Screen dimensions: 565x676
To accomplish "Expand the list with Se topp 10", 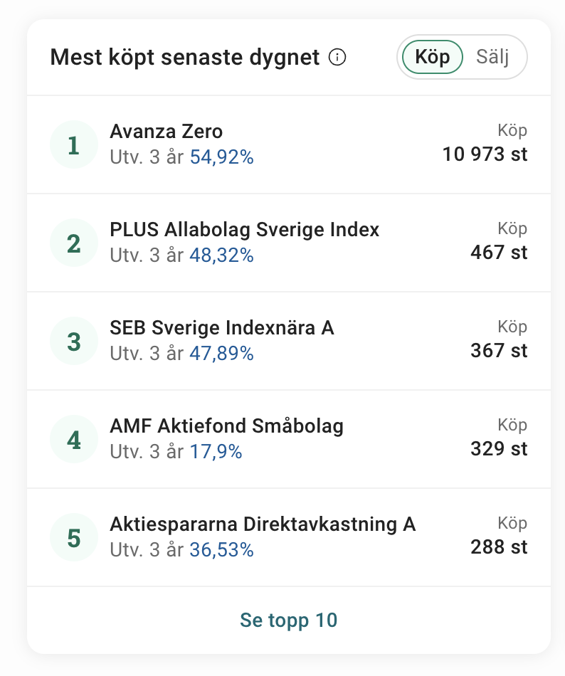I will [288, 620].
